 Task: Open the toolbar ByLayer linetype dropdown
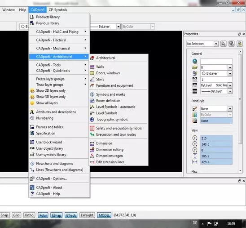119,27
